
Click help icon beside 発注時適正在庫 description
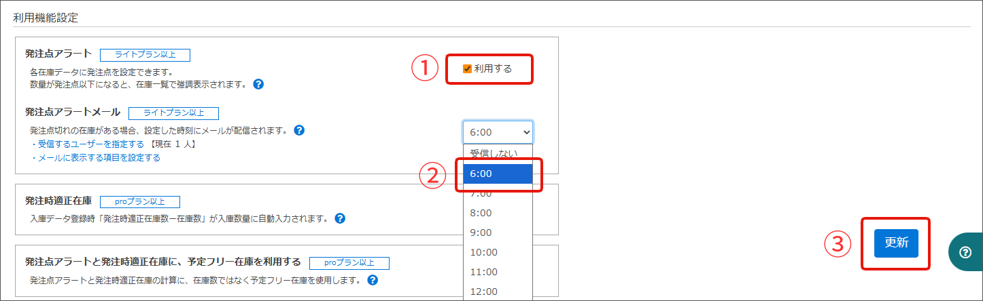(341, 218)
